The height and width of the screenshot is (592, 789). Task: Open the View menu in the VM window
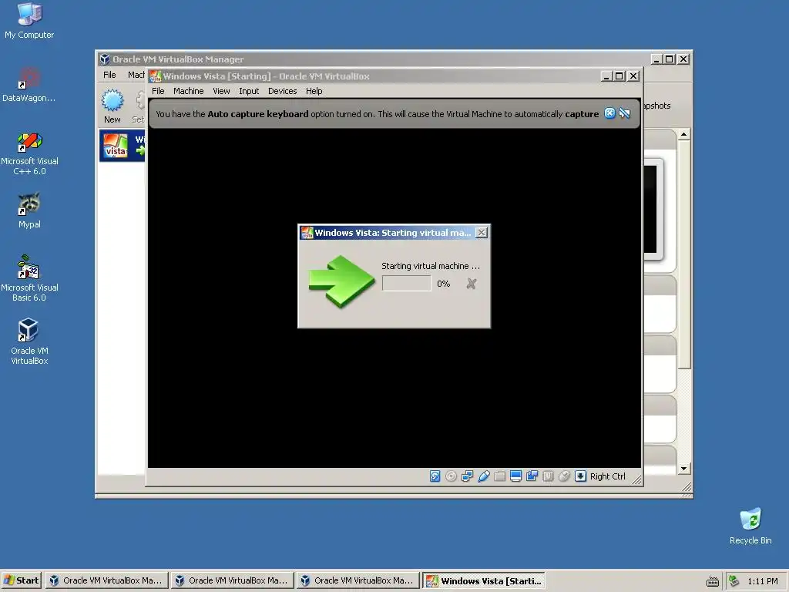tap(221, 91)
